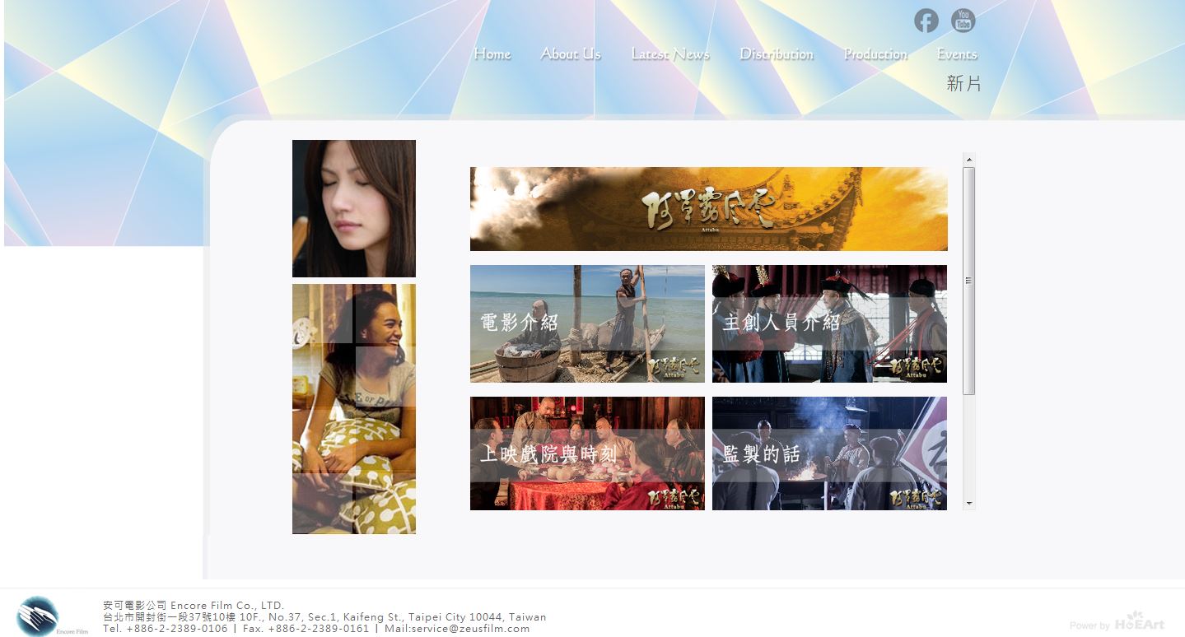This screenshot has height=637, width=1185.
Task: Open the Latest News menu
Action: (669, 54)
